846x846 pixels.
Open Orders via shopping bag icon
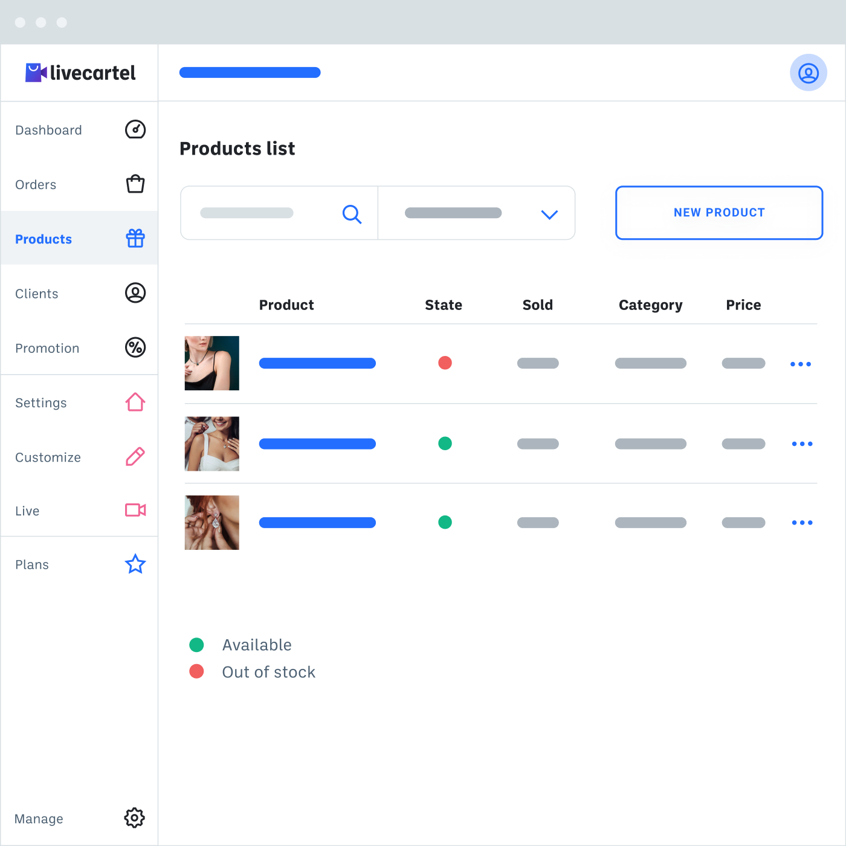point(135,184)
